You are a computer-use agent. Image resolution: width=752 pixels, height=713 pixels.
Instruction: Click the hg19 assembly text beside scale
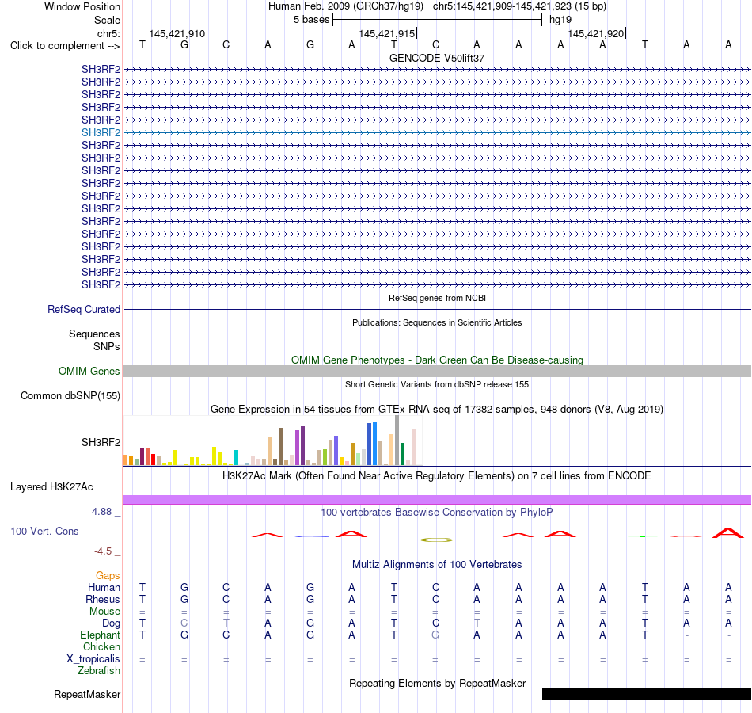[x=560, y=20]
